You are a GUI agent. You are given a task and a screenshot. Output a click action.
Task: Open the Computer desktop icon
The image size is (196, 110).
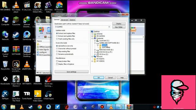pos(5,21)
